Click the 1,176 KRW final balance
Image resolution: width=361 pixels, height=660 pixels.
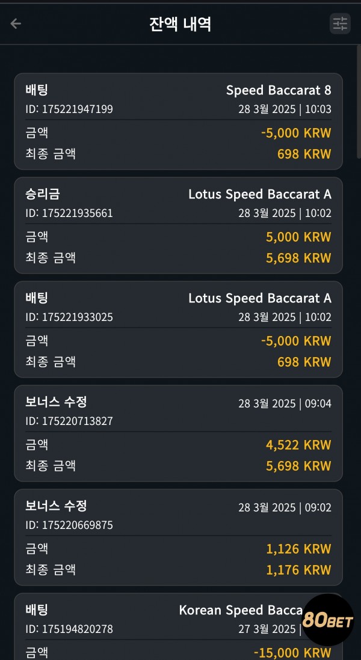pyautogui.click(x=298, y=569)
